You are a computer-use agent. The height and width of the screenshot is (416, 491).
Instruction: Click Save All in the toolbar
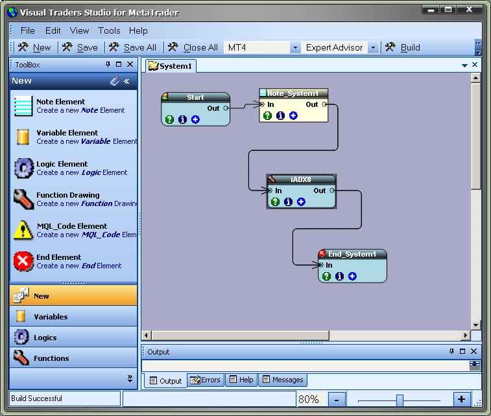pos(132,47)
